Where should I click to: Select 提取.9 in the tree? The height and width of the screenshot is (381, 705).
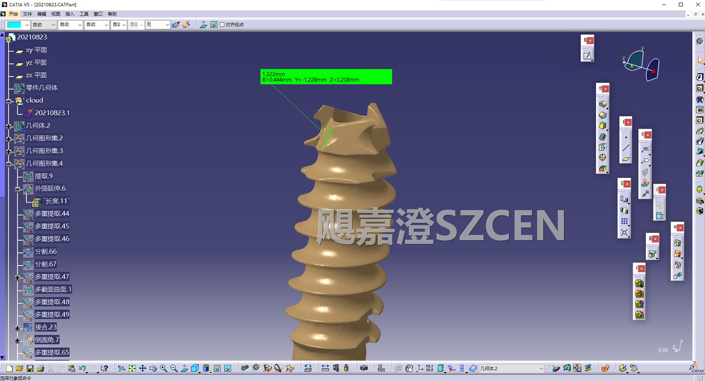point(44,176)
